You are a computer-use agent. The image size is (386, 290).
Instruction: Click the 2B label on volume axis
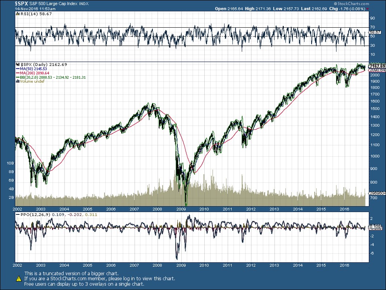[11, 197]
